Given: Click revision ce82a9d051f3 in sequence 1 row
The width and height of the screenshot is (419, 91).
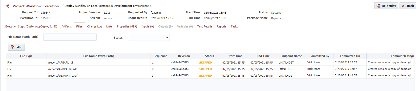Looking at the screenshot, I should [180, 62].
